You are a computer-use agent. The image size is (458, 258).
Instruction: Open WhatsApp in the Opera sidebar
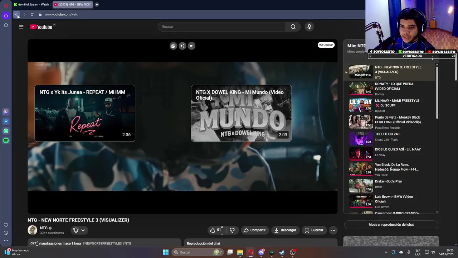click(x=6, y=131)
